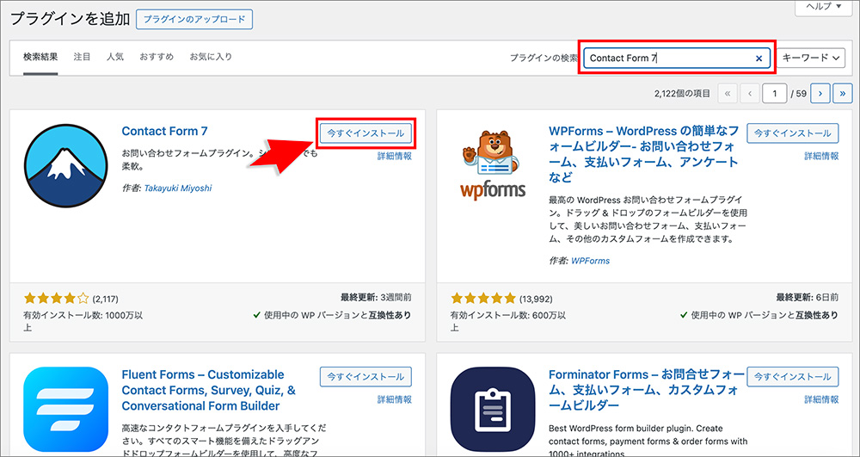Open 詳細情報 for Forminator Forms
Viewport: 860px width, 457px height.
(821, 399)
